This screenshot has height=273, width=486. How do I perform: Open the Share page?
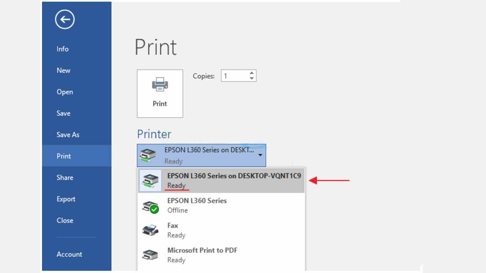coord(65,177)
